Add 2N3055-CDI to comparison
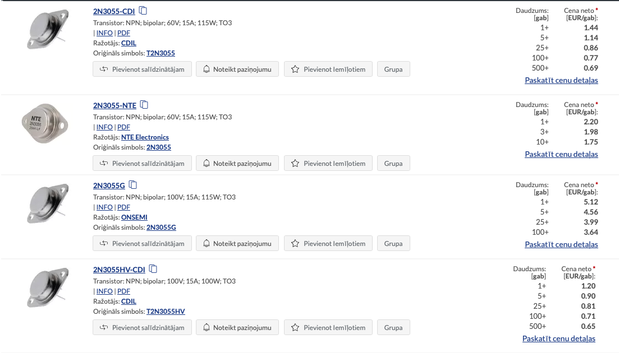Viewport: 619px width, 353px height. pos(143,69)
